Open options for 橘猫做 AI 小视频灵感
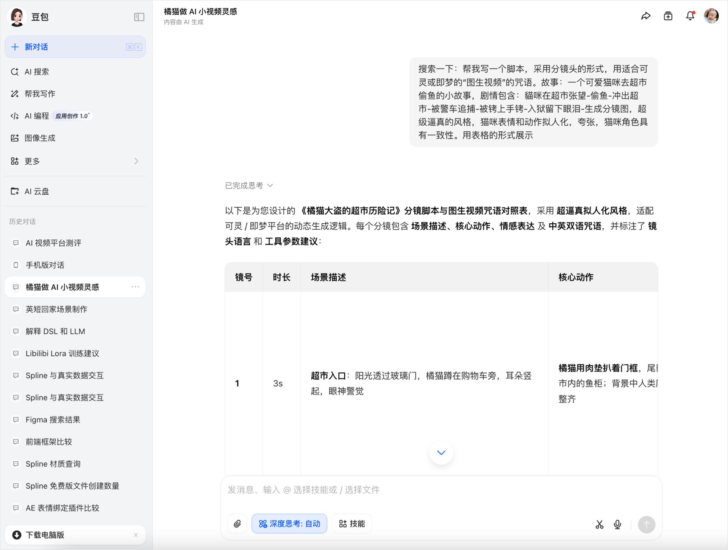 135,287
